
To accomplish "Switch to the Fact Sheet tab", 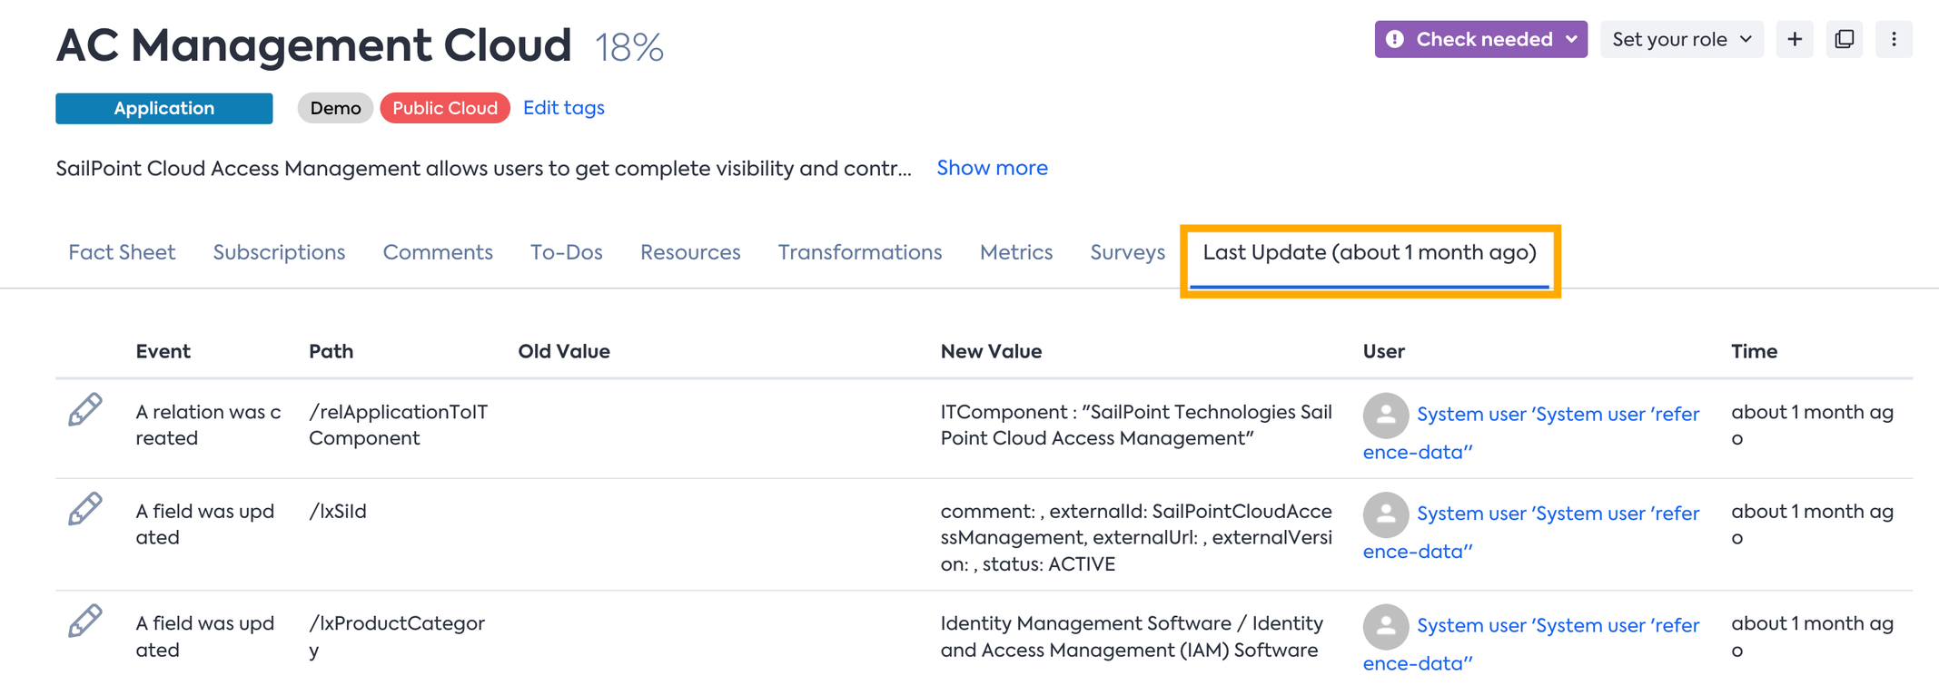I will pyautogui.click(x=122, y=252).
